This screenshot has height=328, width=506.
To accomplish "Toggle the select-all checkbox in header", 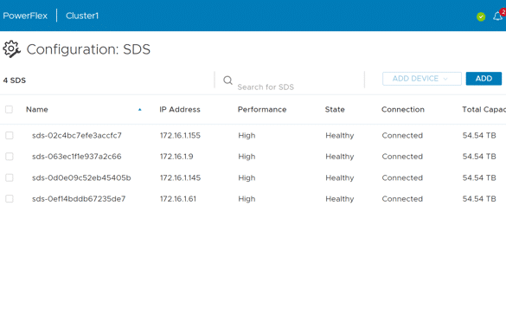I will tap(9, 109).
